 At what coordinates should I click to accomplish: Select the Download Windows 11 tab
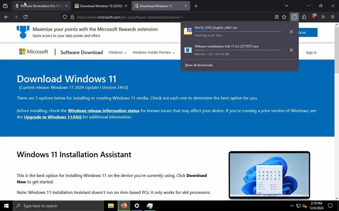[x=161, y=6]
